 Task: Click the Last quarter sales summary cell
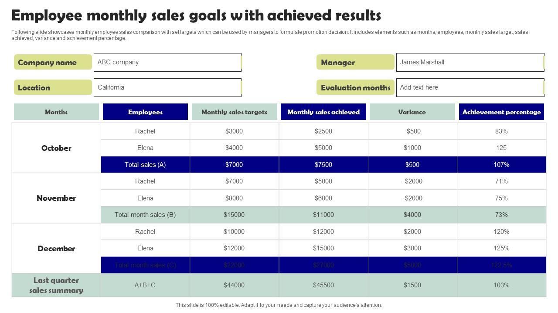56,285
